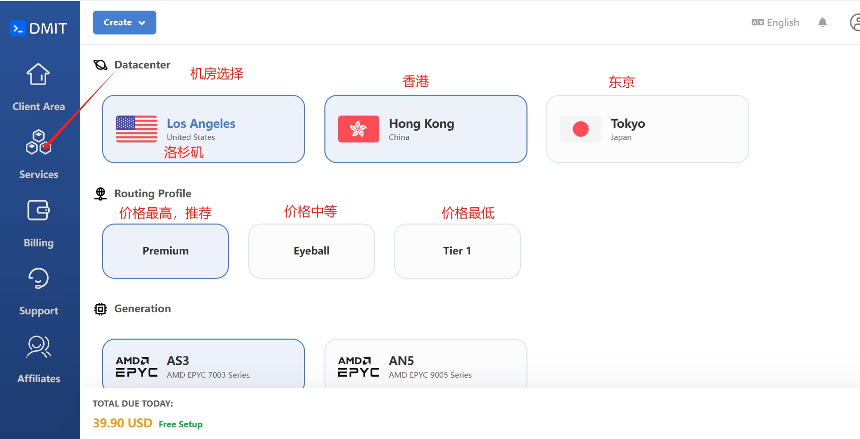Click the China subtitle under Hong Kong
The height and width of the screenshot is (439, 860).
pyautogui.click(x=399, y=137)
